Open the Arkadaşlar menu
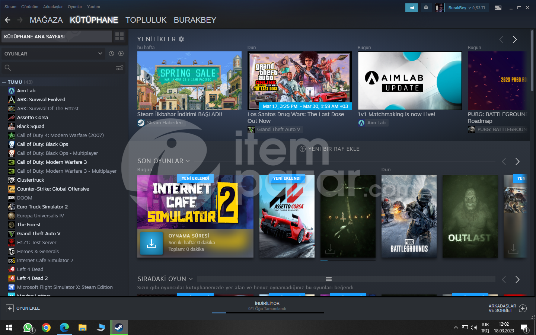Viewport: 536px width, 335px height. [x=53, y=7]
